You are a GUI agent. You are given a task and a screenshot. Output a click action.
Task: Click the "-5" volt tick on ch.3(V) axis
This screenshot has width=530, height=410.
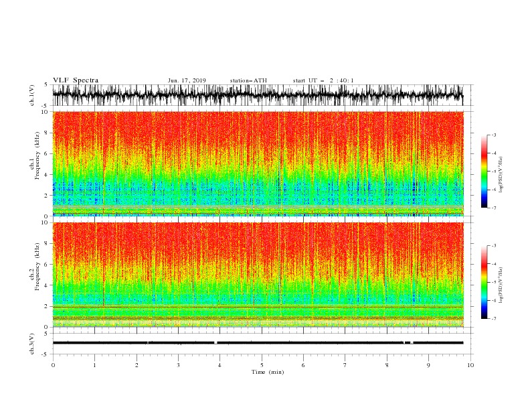pos(46,354)
